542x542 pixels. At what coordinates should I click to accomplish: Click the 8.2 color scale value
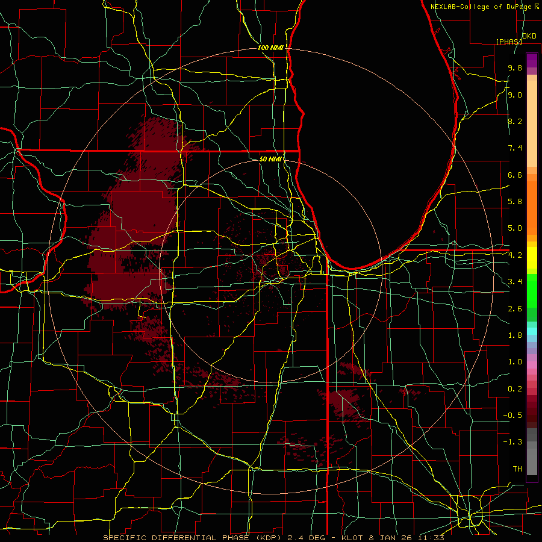(x=515, y=121)
